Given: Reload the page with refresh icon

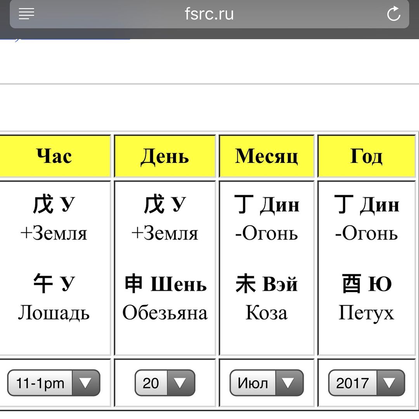Looking at the screenshot, I should click(394, 14).
